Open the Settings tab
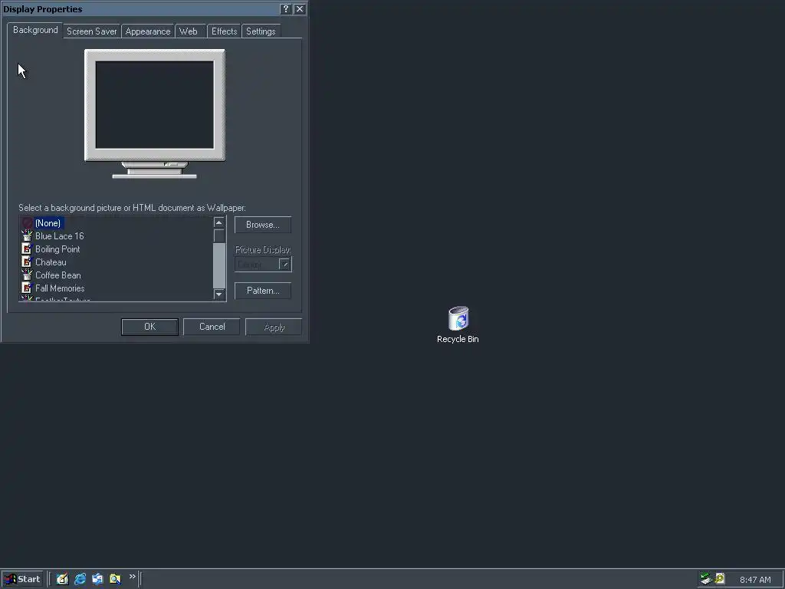 click(261, 31)
